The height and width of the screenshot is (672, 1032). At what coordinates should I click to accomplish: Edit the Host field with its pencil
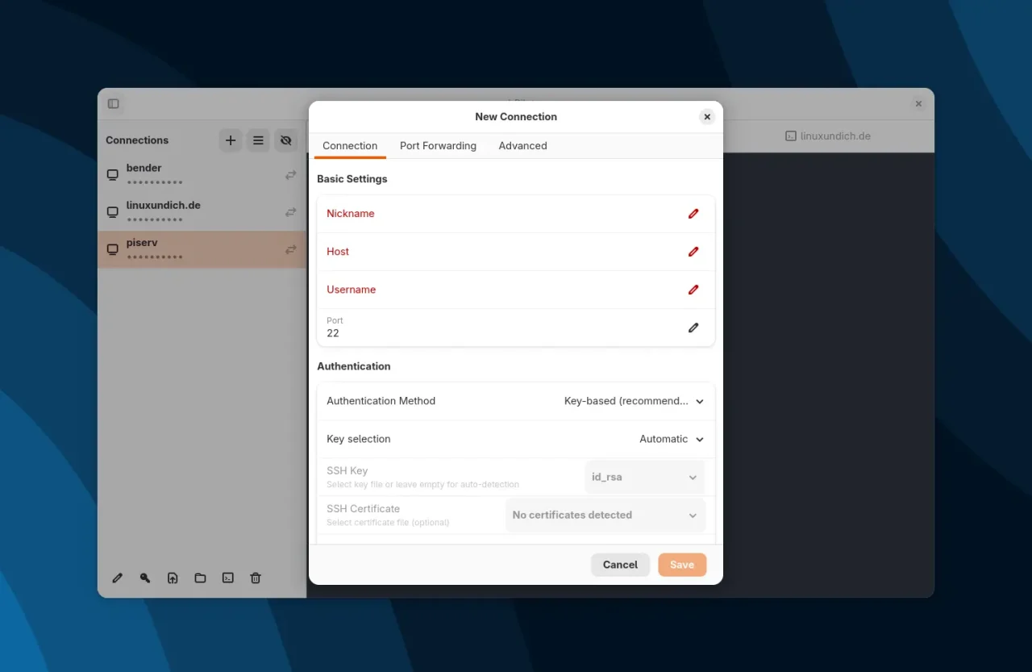(693, 251)
